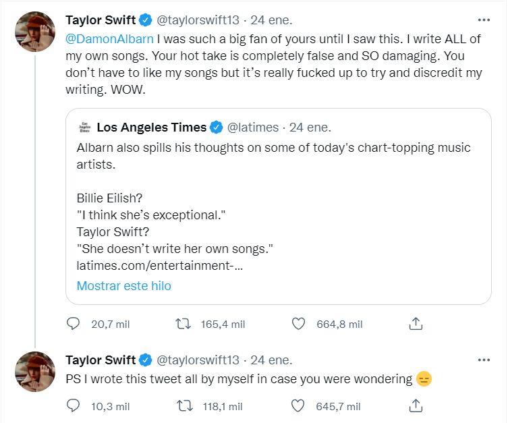
Task: Click the Los Angeles Times verified badge
Action: click(217, 128)
